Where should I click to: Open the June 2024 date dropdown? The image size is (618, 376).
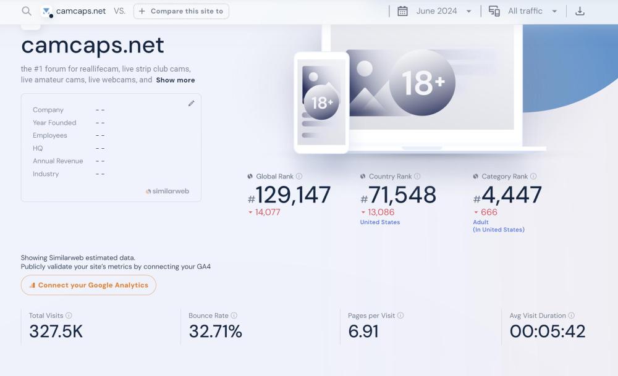point(444,11)
